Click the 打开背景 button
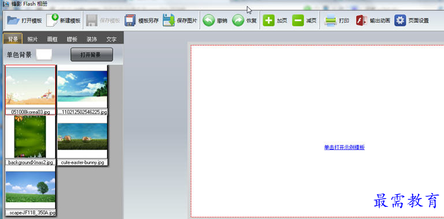The image size is (444, 219). tap(91, 54)
